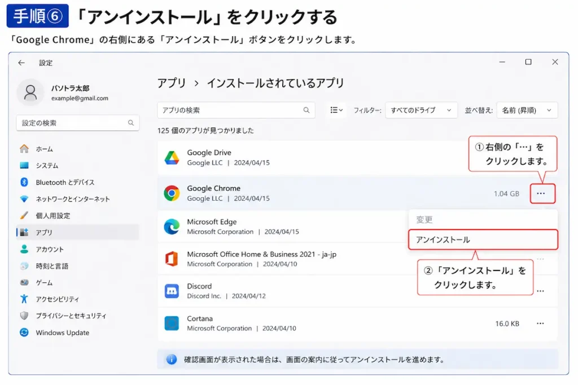Click the 1.04 GB size value
The width and height of the screenshot is (578, 385).
pos(506,193)
